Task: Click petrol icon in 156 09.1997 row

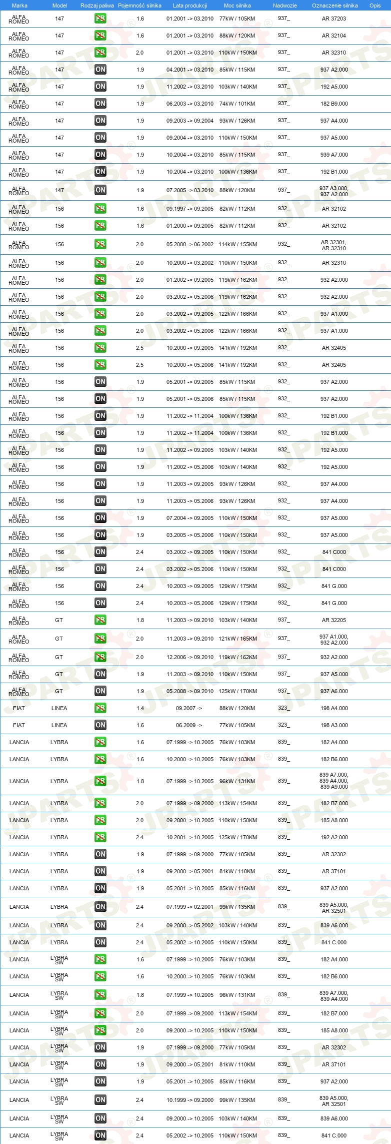Action: pos(100,209)
